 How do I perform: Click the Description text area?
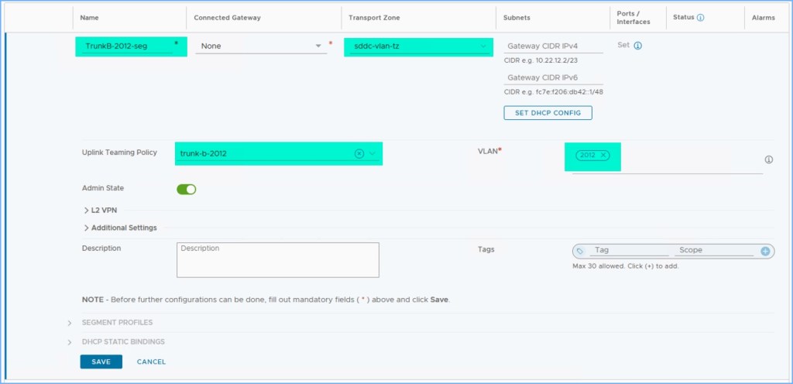click(277, 259)
